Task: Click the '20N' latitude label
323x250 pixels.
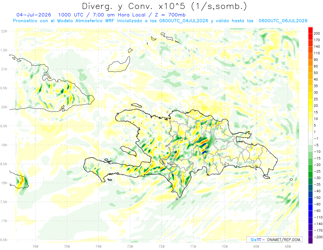Action: click(x=4, y=107)
